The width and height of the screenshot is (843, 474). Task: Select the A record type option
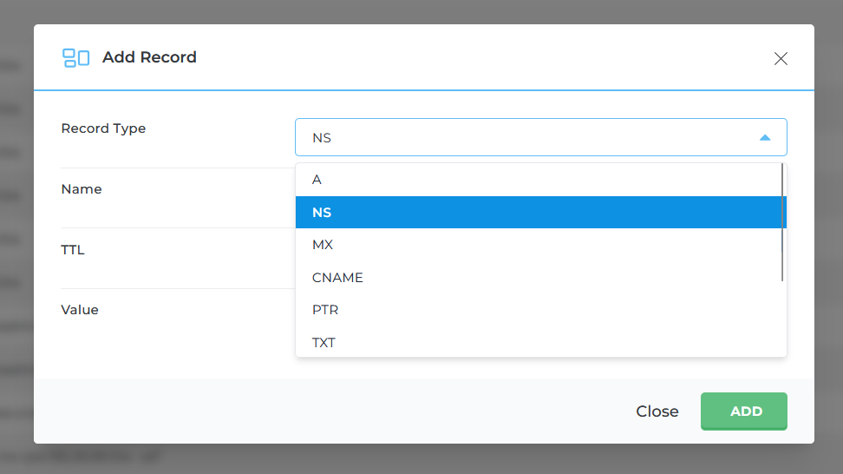[317, 180]
